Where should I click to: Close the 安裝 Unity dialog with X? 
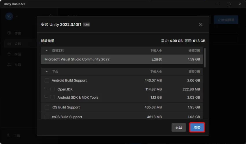(x=201, y=25)
